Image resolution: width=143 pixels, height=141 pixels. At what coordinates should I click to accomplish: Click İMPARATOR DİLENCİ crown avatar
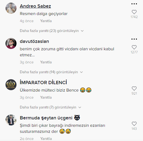tap(11, 85)
